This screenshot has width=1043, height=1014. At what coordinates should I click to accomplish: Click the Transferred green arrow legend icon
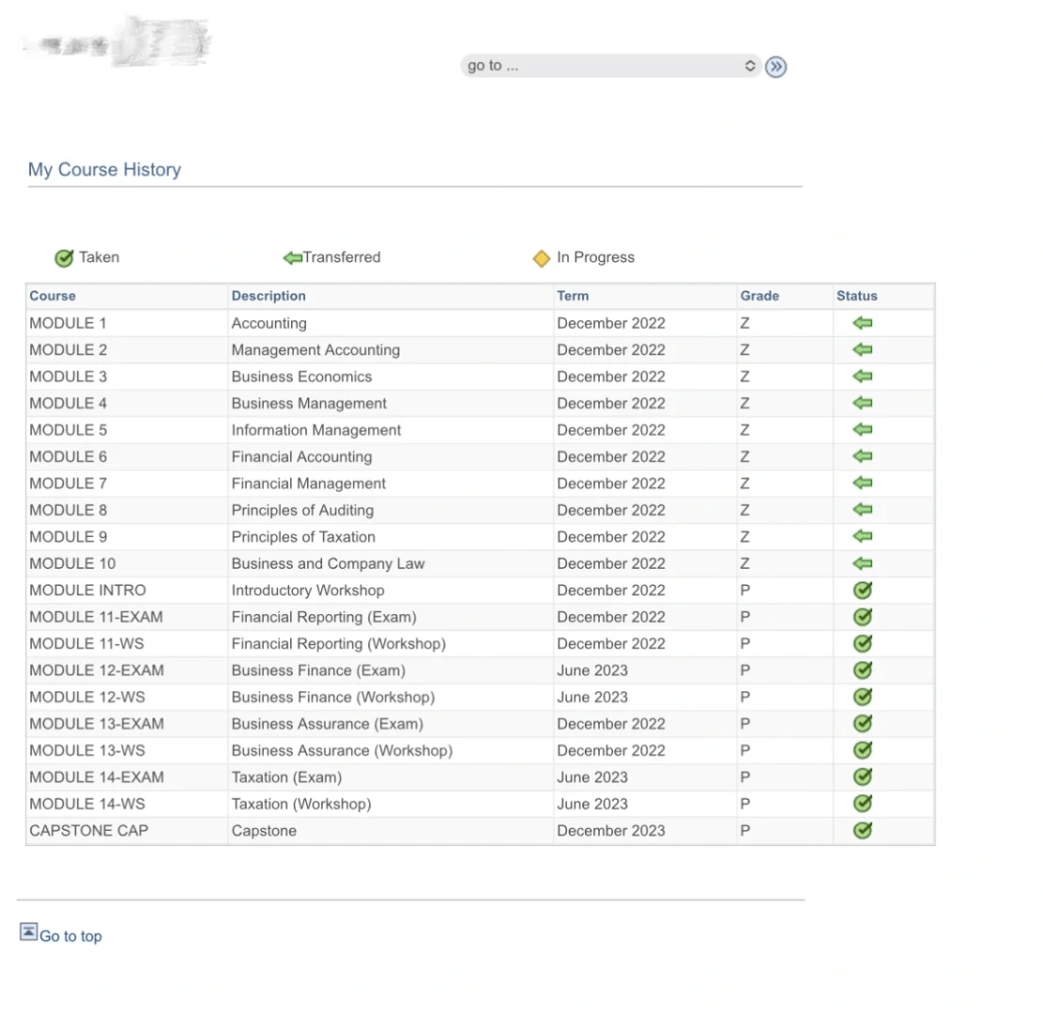point(293,258)
